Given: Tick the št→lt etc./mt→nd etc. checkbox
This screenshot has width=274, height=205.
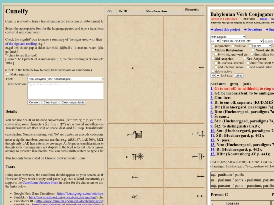Looking at the screenshot, I should click(x=216, y=54).
